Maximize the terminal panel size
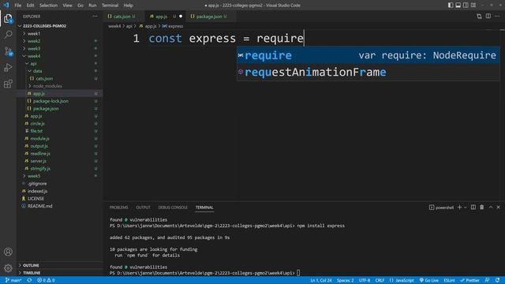 (491, 207)
